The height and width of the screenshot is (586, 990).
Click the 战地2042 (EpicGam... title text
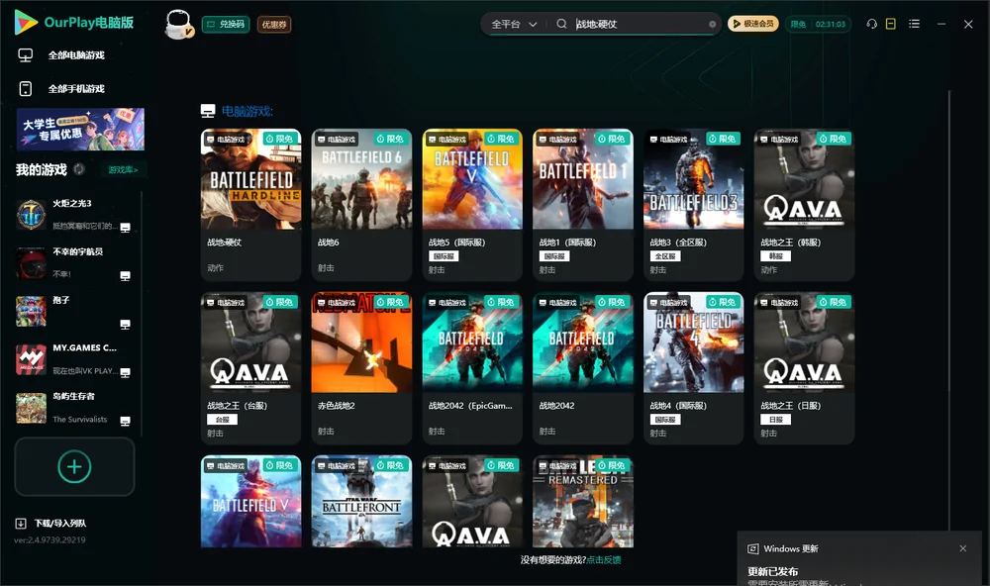click(470, 406)
